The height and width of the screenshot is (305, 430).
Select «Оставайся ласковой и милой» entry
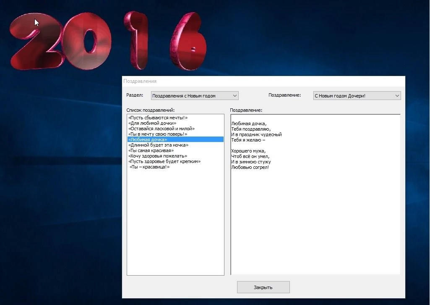point(175,129)
